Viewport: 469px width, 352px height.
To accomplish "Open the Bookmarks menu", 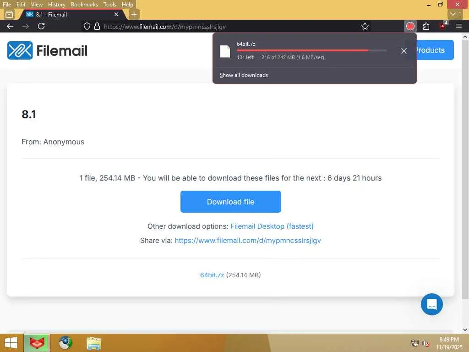I will tap(84, 5).
